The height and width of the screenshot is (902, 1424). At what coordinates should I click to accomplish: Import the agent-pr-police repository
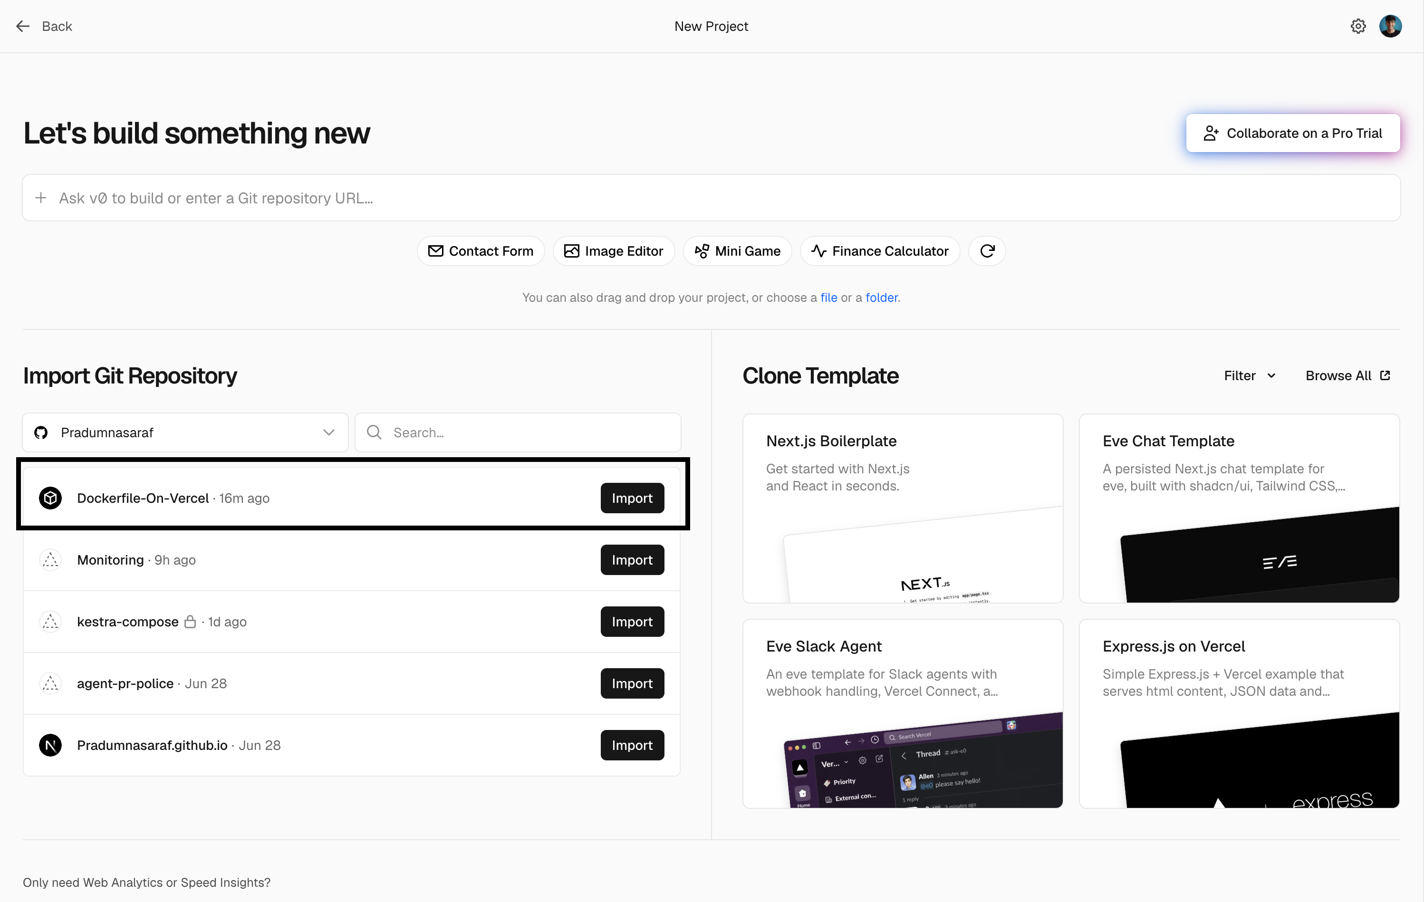pyautogui.click(x=632, y=683)
